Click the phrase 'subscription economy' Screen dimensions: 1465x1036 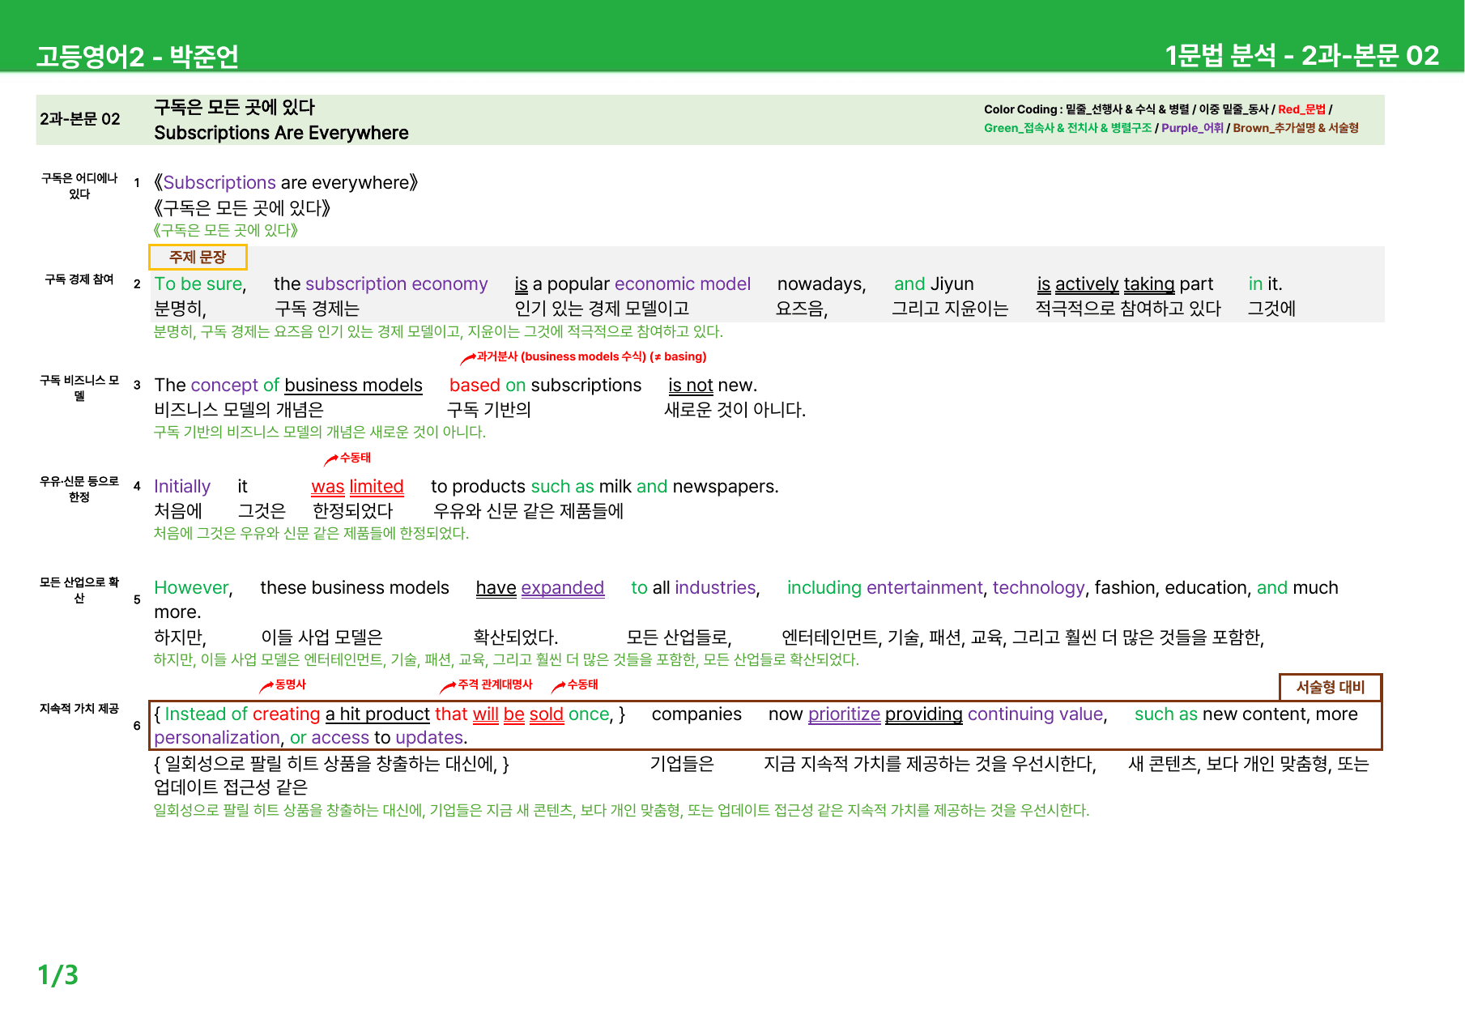click(x=397, y=284)
